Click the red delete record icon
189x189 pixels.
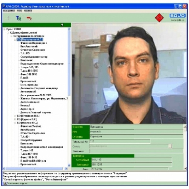pos(29,18)
